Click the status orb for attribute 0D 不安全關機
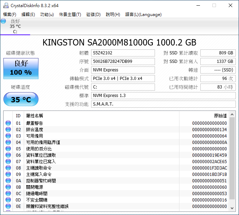239x215 pixels. point(8,200)
